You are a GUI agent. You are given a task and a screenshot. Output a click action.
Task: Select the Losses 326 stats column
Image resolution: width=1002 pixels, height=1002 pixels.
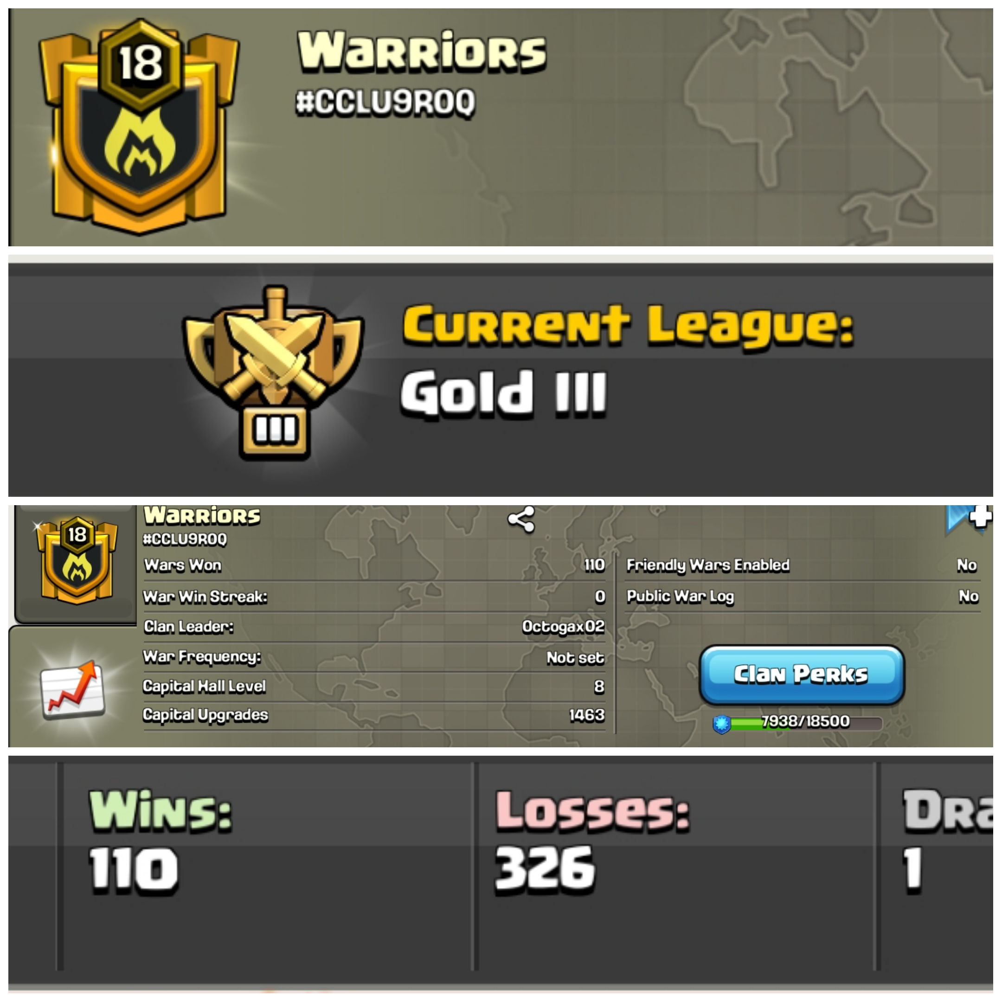(675, 866)
